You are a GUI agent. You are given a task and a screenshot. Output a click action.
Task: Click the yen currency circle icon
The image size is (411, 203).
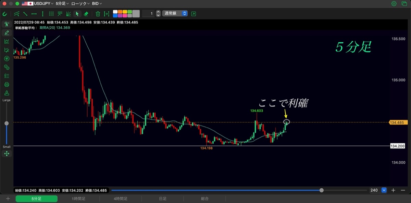[7, 59]
